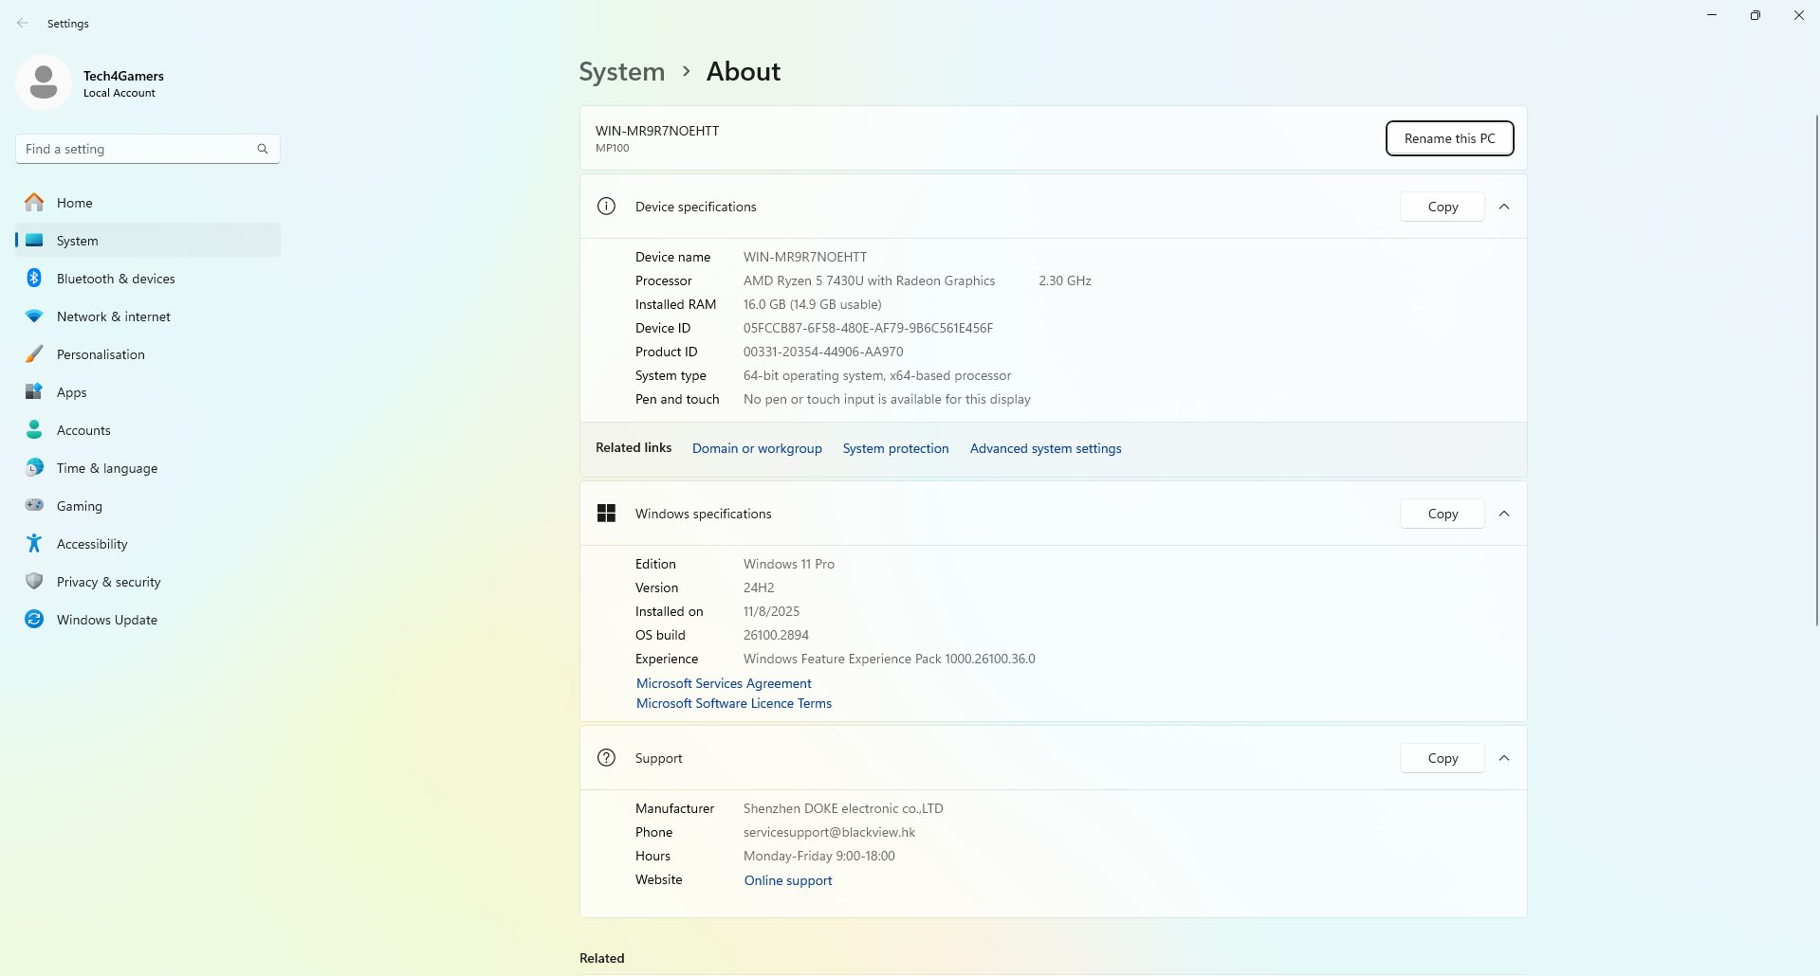Collapse the Windows specifications section
The width and height of the screenshot is (1820, 976).
(1503, 513)
